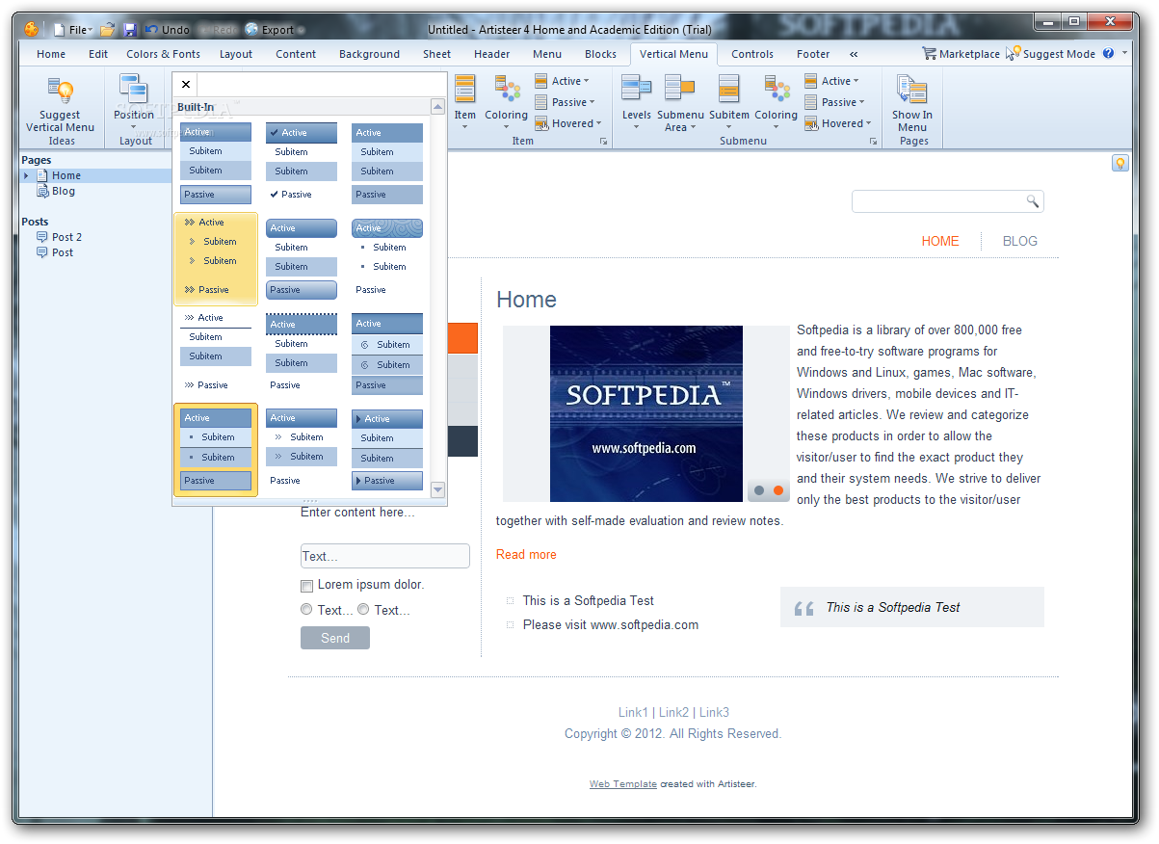Click the ribbon tab scroll chevrons
The image size is (1159, 844).
pyautogui.click(x=854, y=54)
